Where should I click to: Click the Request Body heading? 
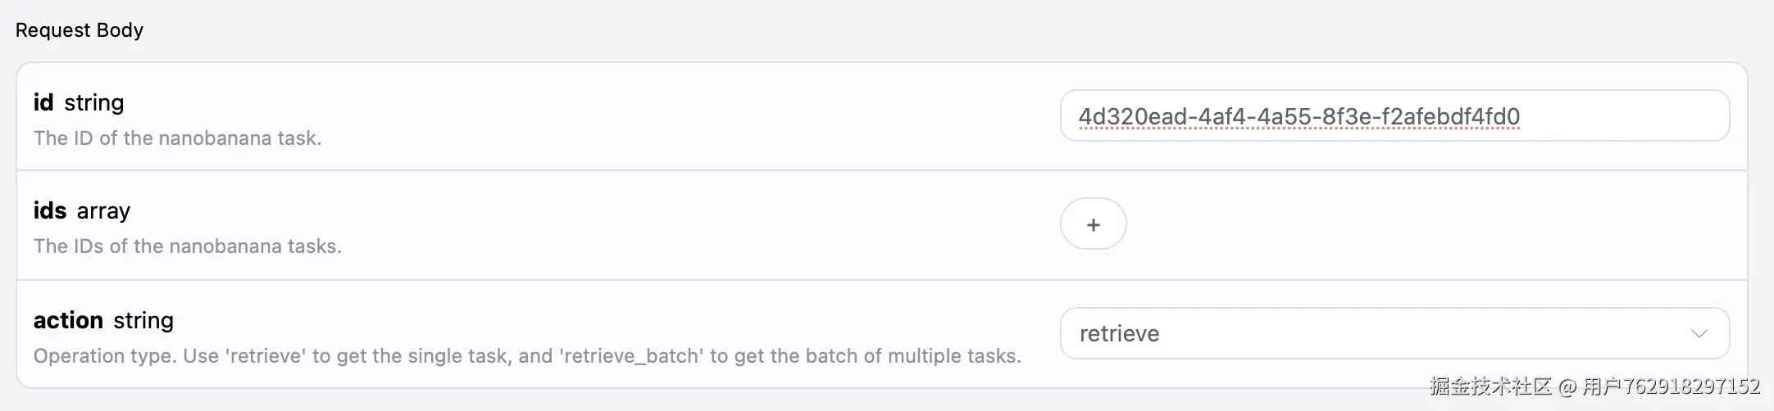click(x=80, y=30)
